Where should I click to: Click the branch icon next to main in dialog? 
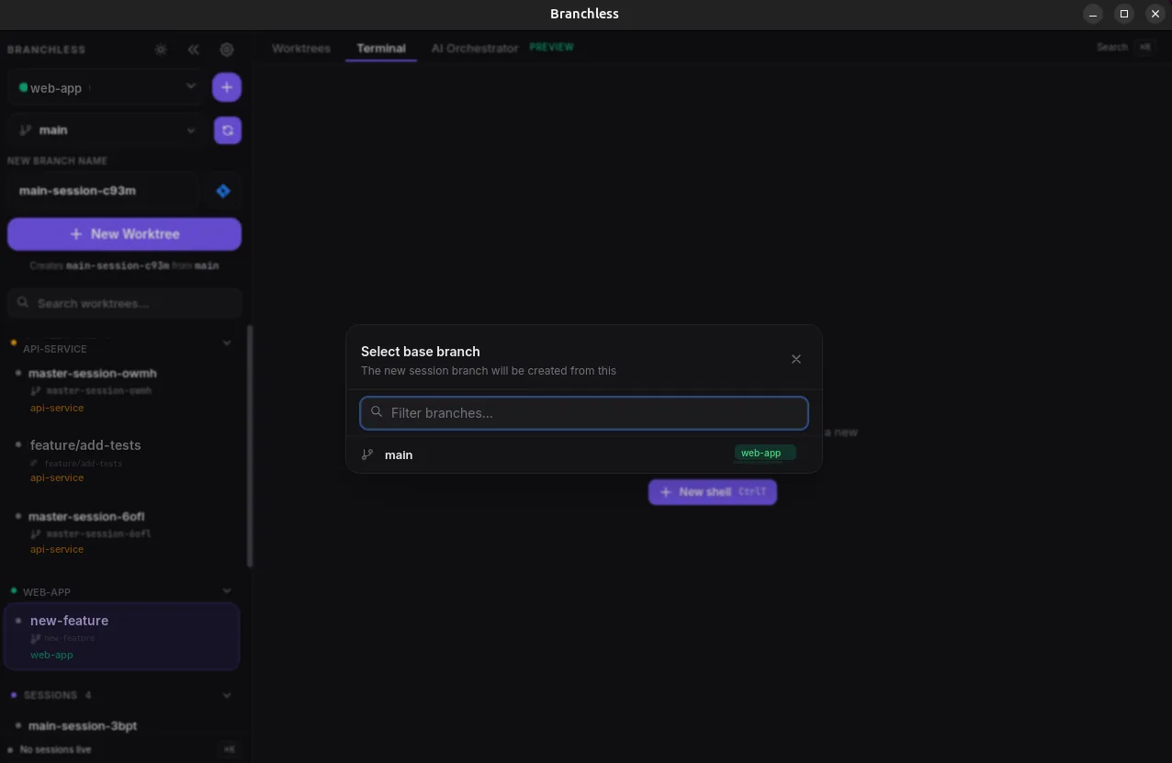click(367, 454)
